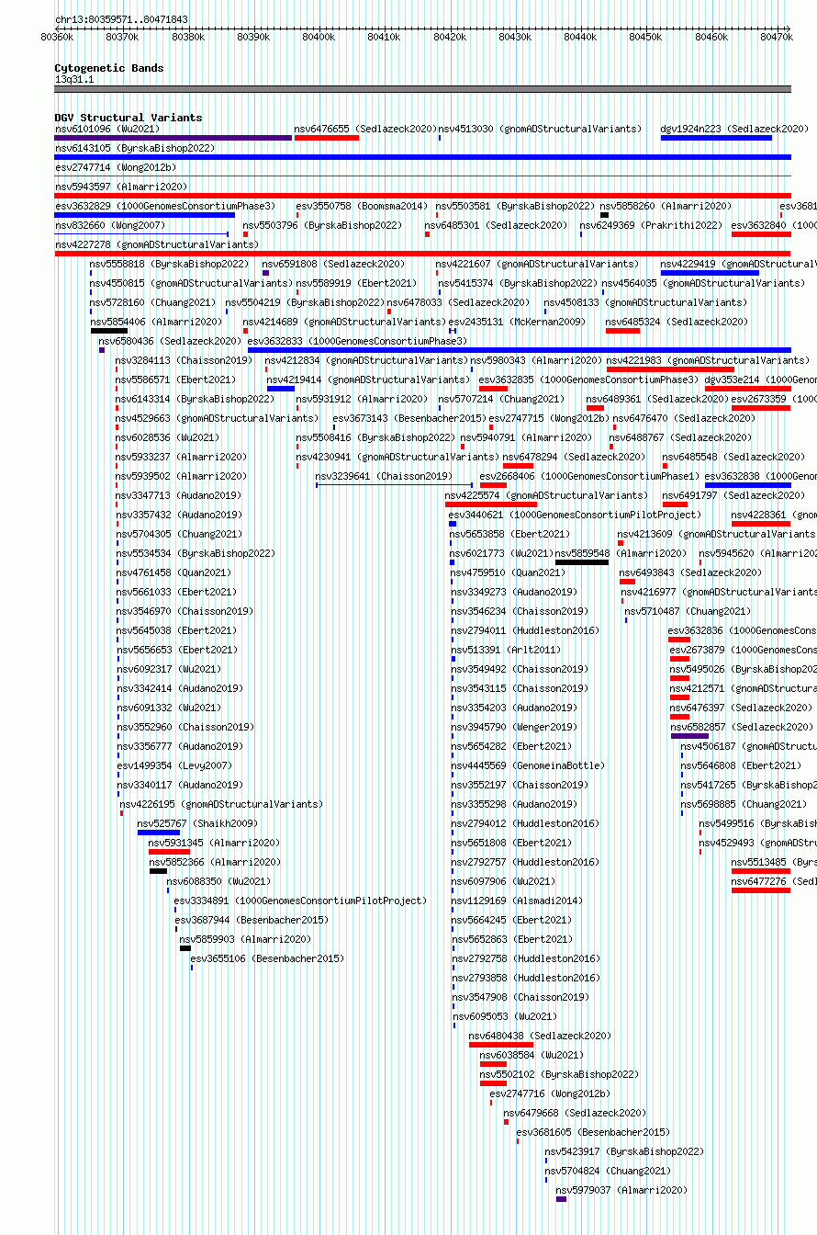817x1235 pixels.
Task: Select nsv5979037 (Almarri2020) label
Action: pyautogui.click(x=621, y=1190)
